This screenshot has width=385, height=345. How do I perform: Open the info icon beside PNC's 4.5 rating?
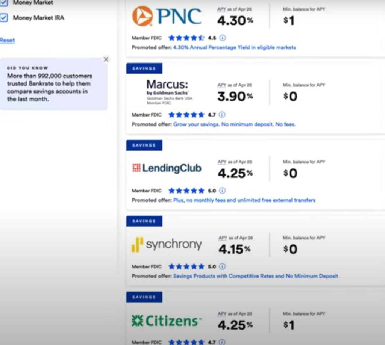[x=222, y=38]
